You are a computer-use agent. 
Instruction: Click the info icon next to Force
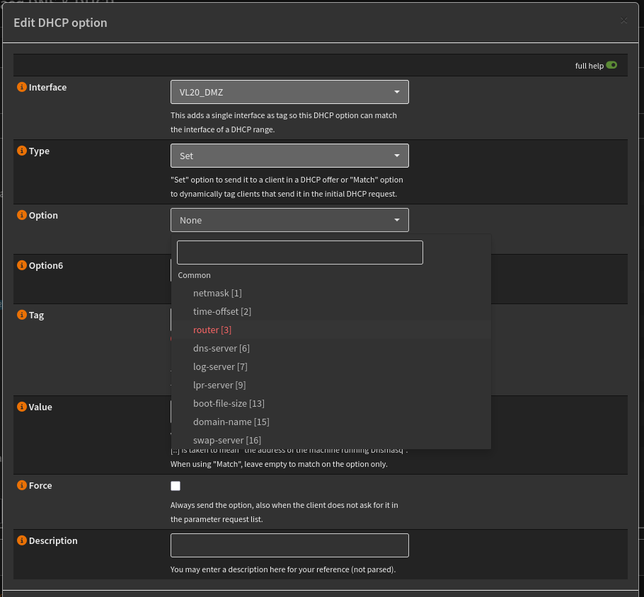point(21,485)
